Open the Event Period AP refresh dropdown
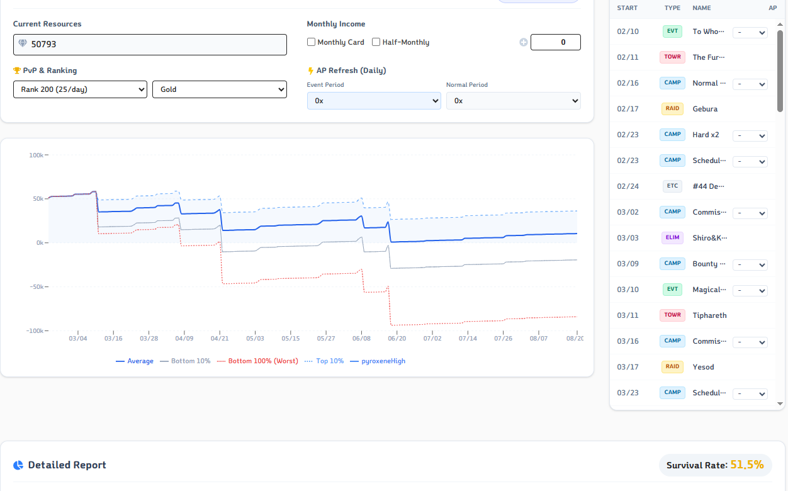Viewport: 788px width, 491px height. [x=374, y=101]
